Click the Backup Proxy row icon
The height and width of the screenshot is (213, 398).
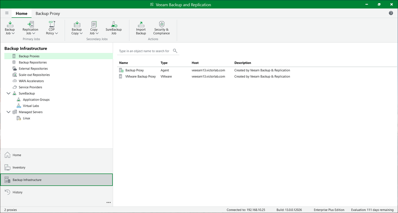pos(121,70)
